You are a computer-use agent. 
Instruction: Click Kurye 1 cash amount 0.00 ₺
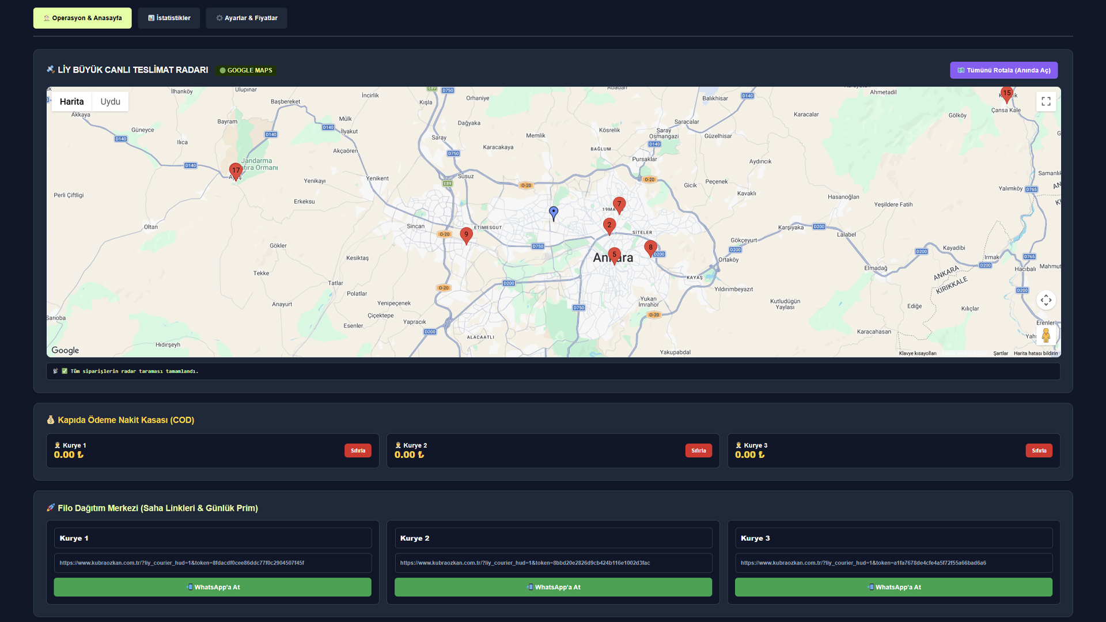tap(69, 455)
